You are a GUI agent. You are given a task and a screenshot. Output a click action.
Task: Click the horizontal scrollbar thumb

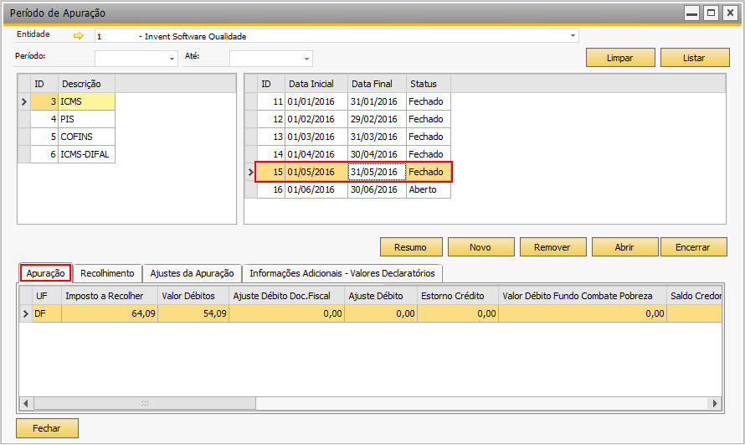click(x=145, y=403)
